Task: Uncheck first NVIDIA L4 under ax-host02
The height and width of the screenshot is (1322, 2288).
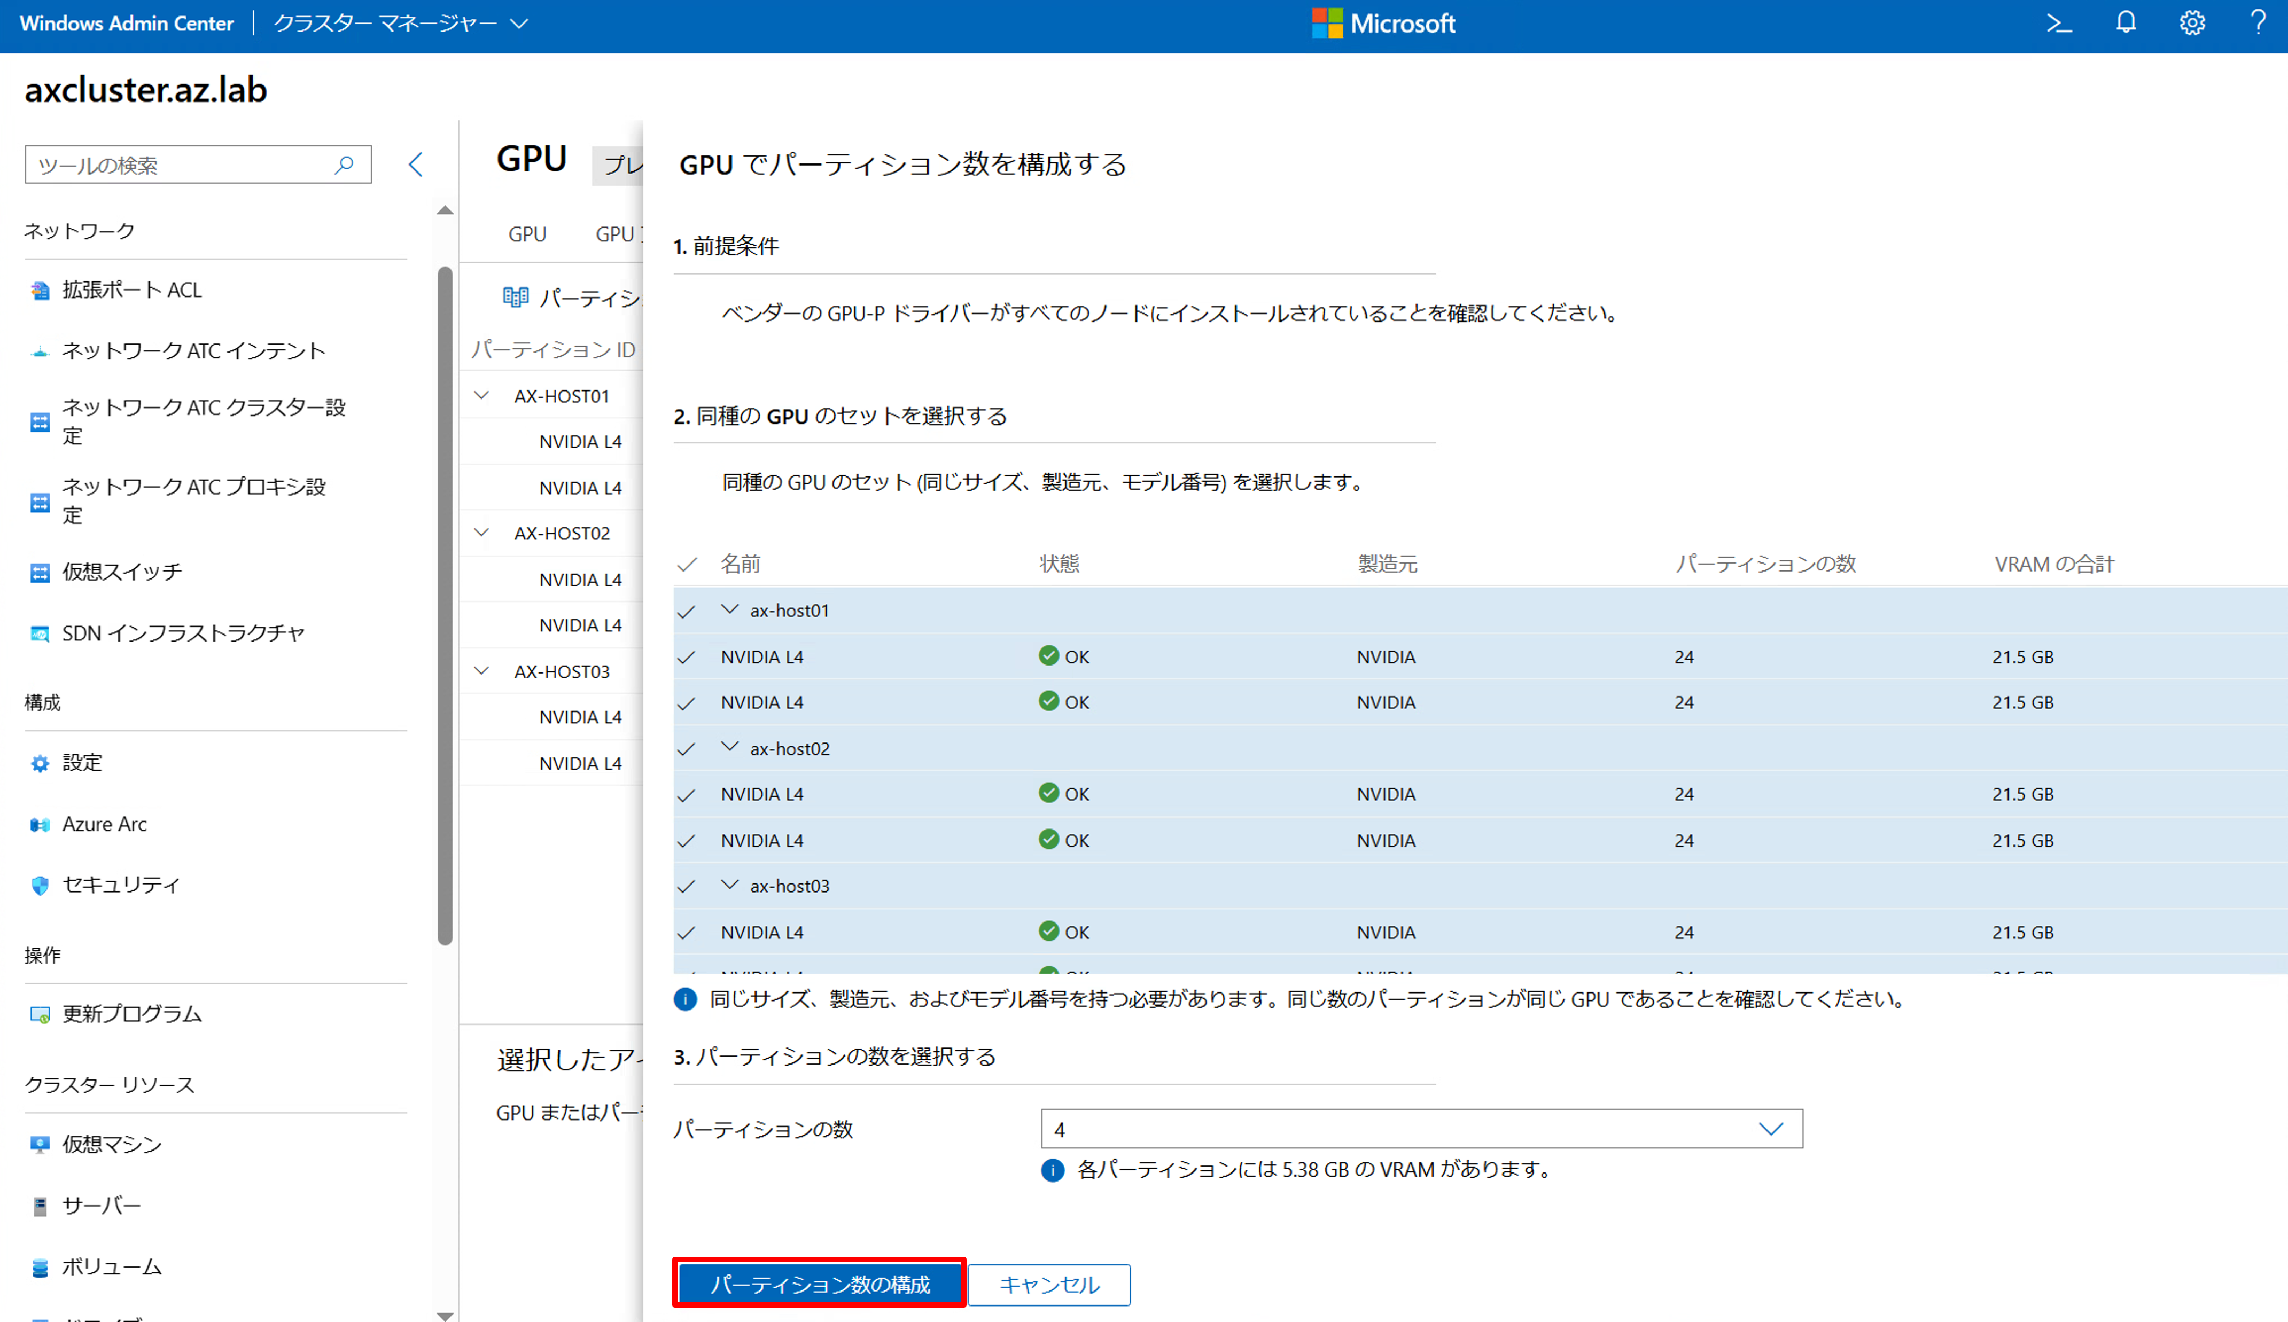Action: 687,795
